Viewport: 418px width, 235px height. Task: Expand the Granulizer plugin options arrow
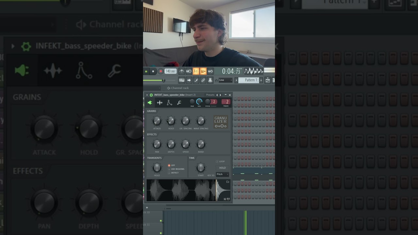pos(147,95)
